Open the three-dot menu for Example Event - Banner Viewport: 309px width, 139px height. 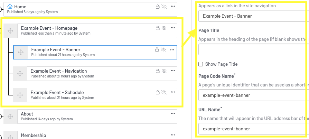[x=172, y=49]
